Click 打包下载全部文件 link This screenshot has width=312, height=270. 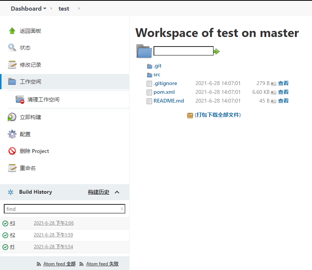218,115
